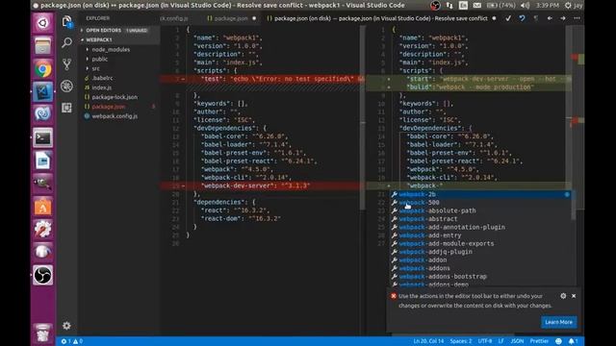
Task: Select the webpack-add-annotation-plugin suggestion
Action: pos(480,228)
